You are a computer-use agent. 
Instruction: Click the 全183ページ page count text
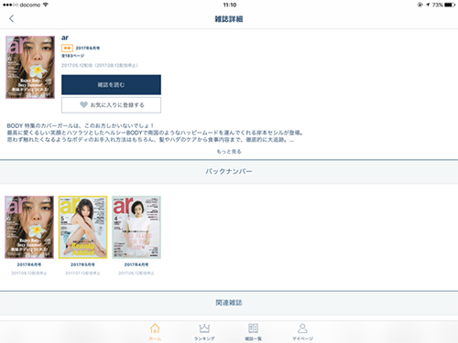tap(72, 56)
